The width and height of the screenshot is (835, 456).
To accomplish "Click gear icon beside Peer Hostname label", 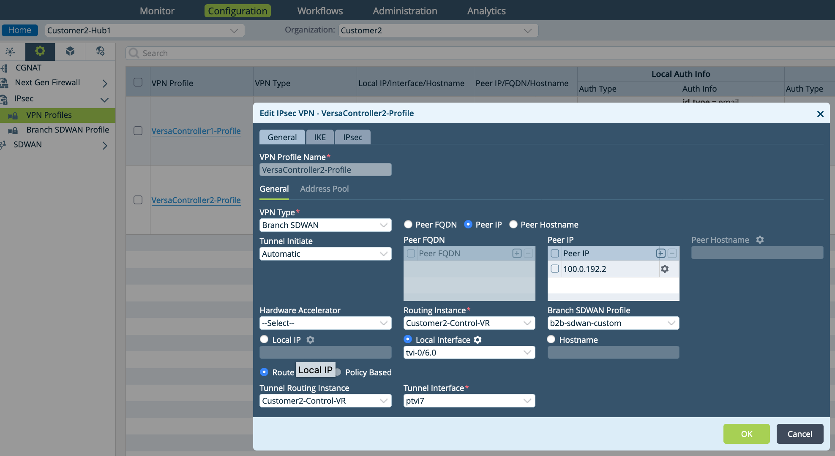I will pyautogui.click(x=760, y=240).
